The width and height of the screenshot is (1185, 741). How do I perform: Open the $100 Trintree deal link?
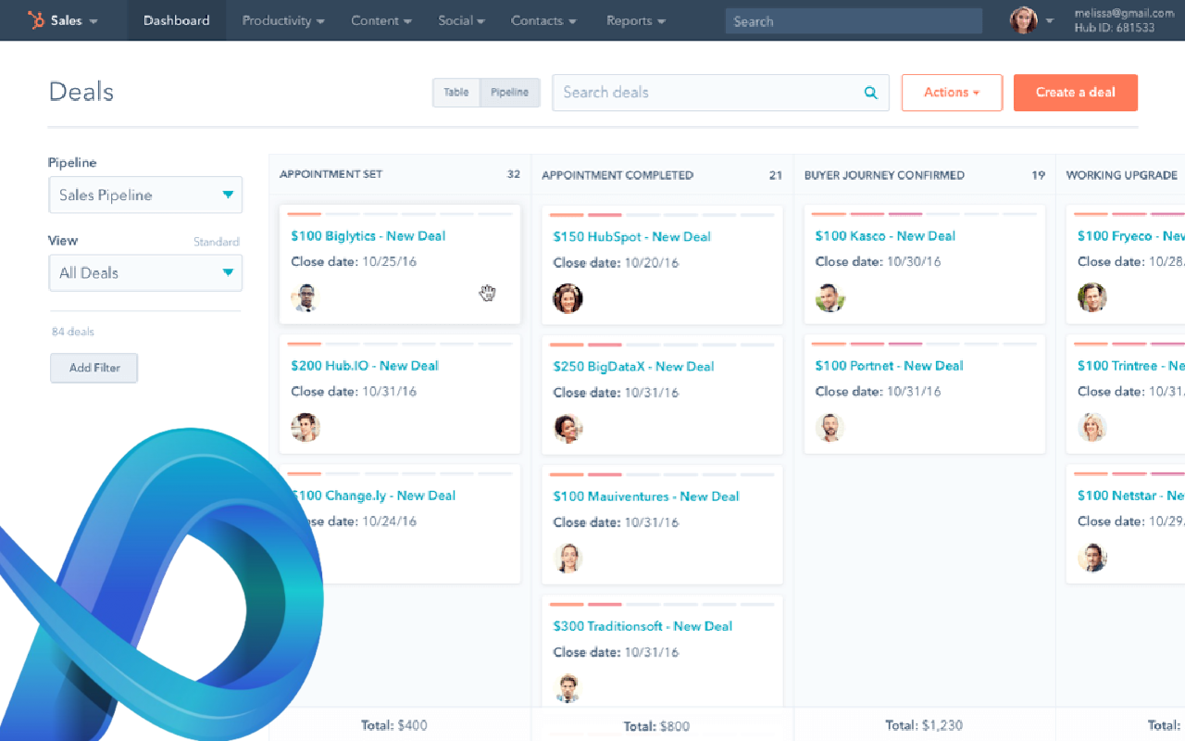click(1131, 366)
